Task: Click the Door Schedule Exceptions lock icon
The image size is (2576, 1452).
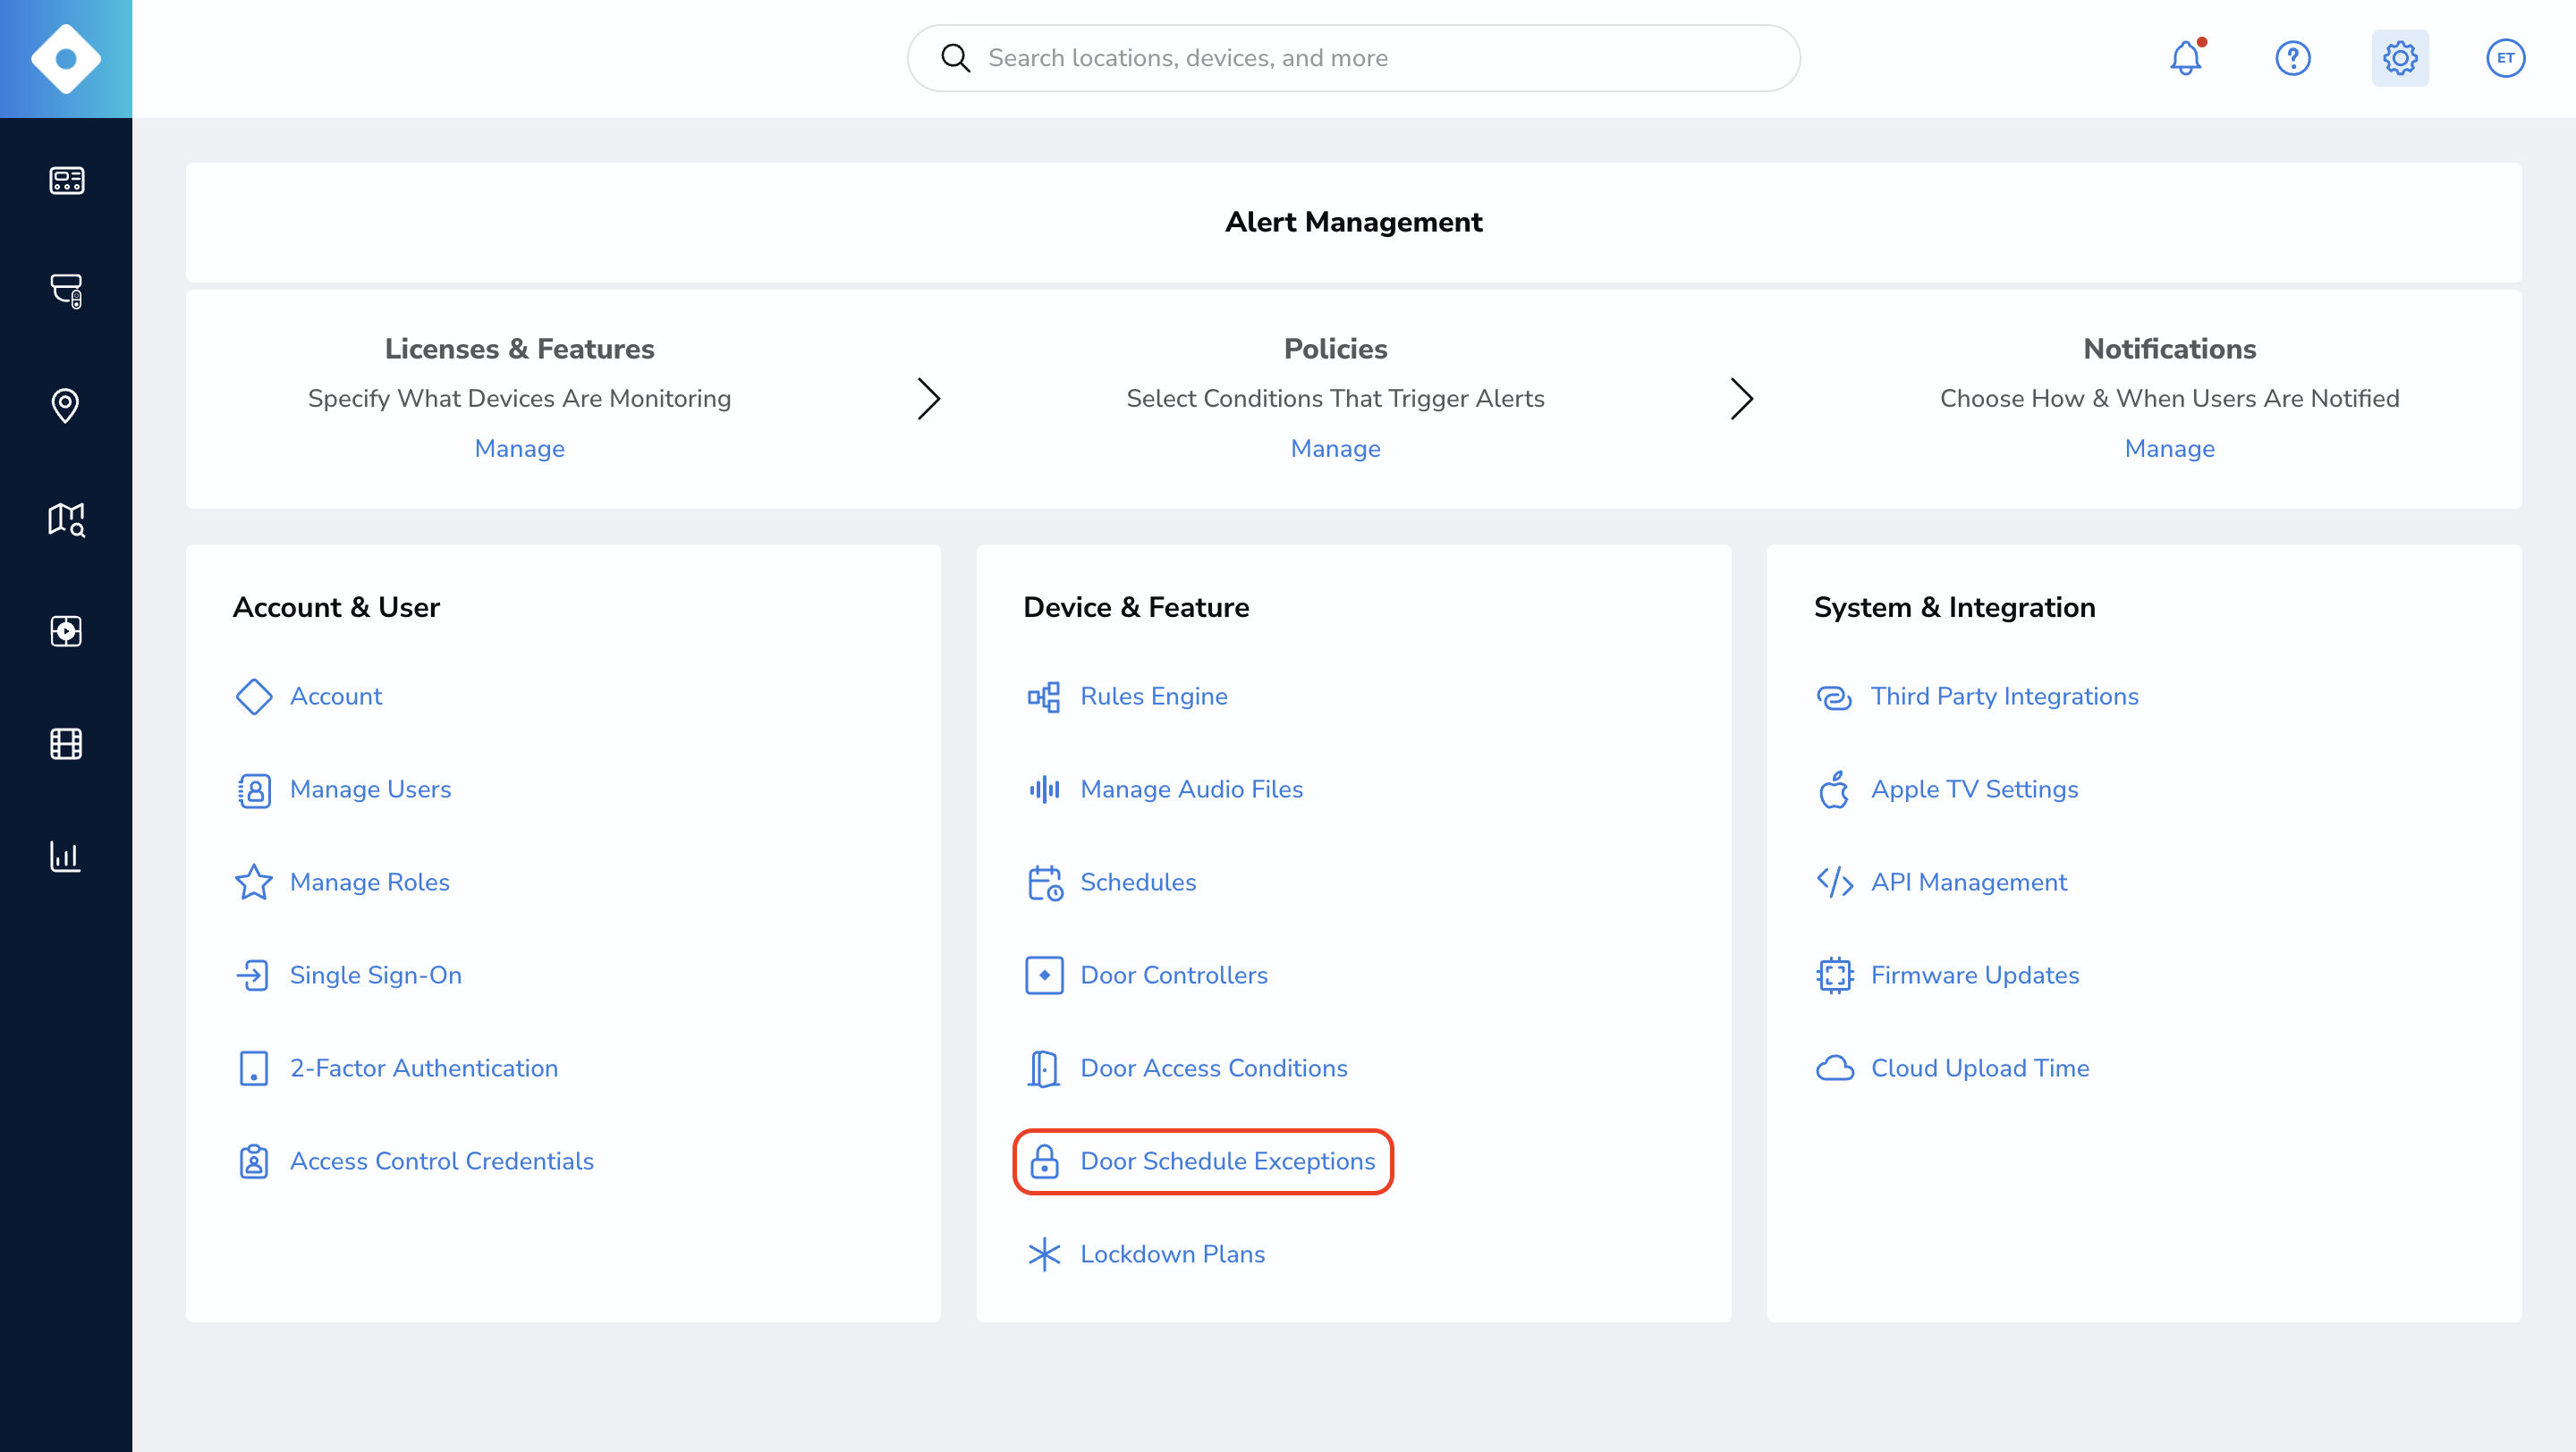Action: 1044,1161
